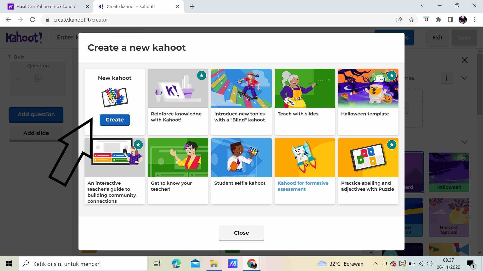Image resolution: width=483 pixels, height=271 pixels.
Task: Click the Exit button in the creator header
Action: (x=437, y=38)
